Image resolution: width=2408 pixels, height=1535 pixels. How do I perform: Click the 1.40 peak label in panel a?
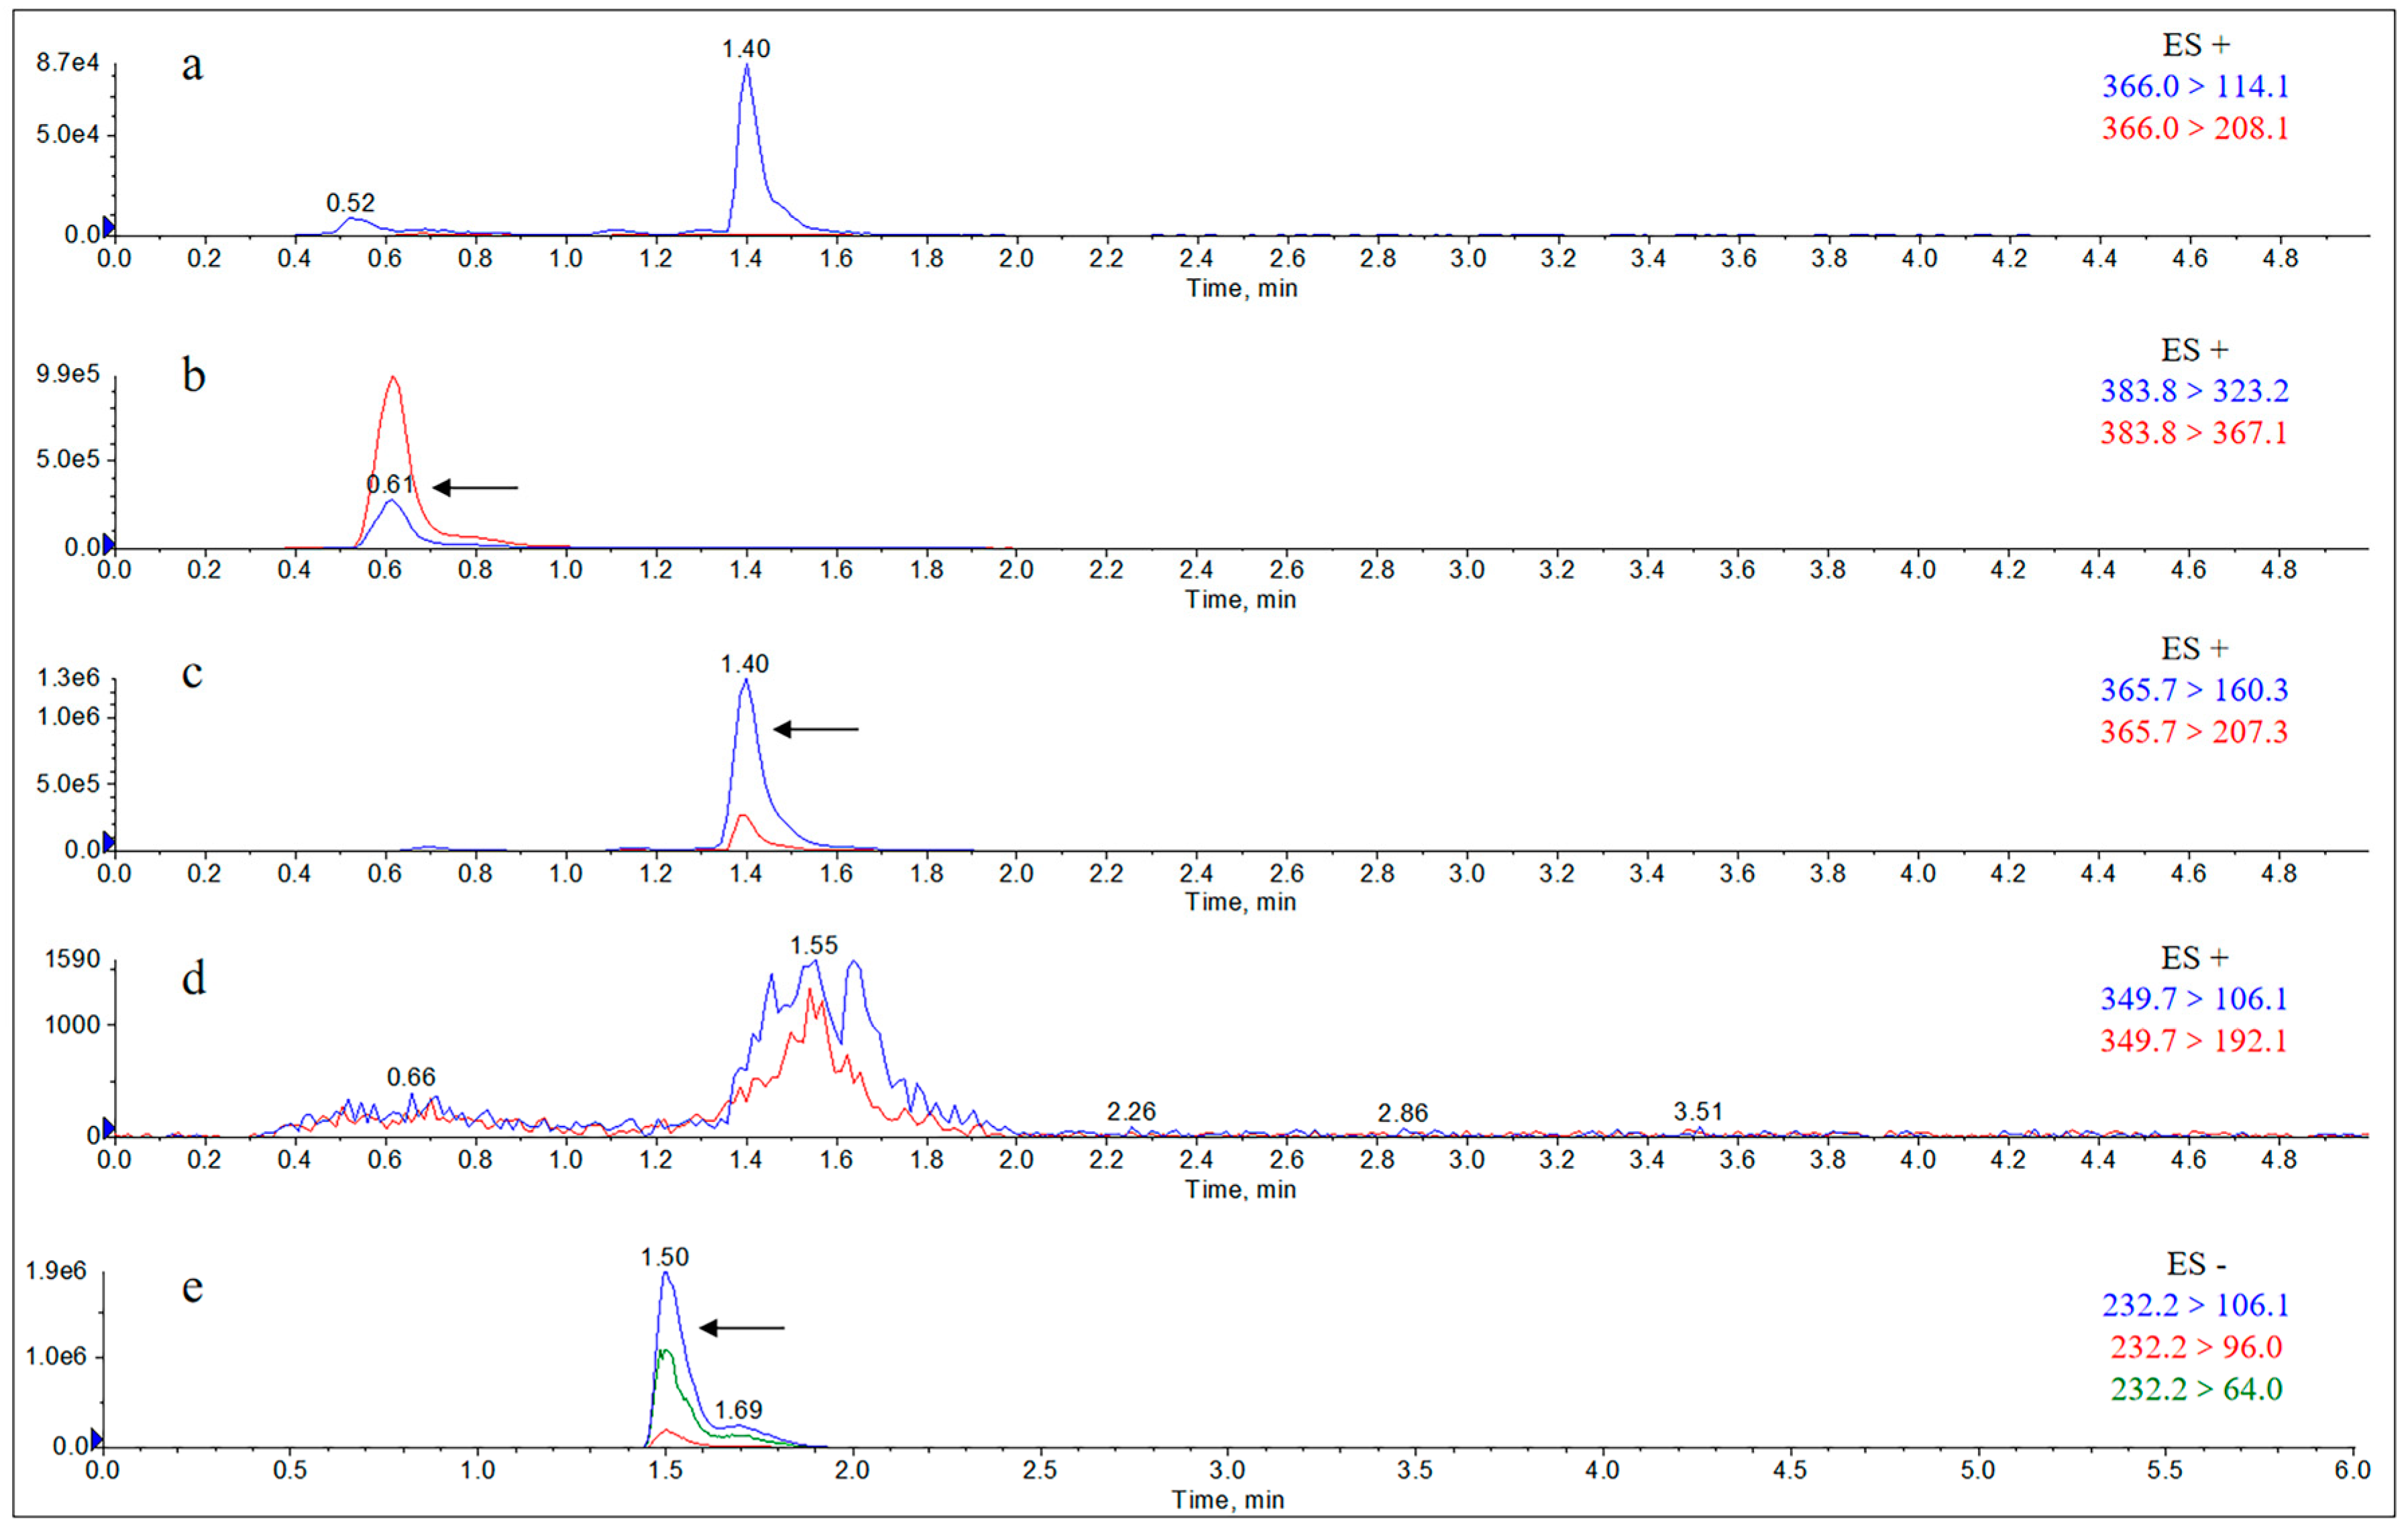click(746, 49)
